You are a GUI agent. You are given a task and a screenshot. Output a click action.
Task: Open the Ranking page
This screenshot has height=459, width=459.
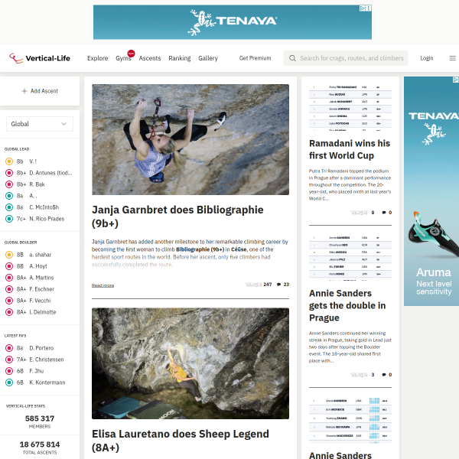(x=180, y=58)
